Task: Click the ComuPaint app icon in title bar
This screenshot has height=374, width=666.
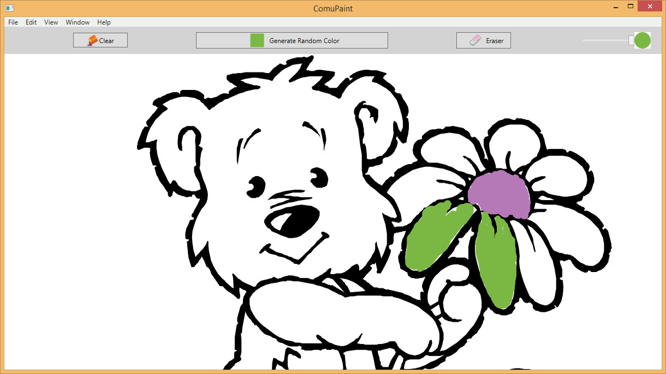Action: 9,8
